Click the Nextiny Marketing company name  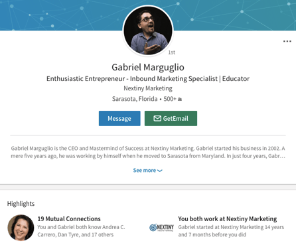tap(148, 88)
